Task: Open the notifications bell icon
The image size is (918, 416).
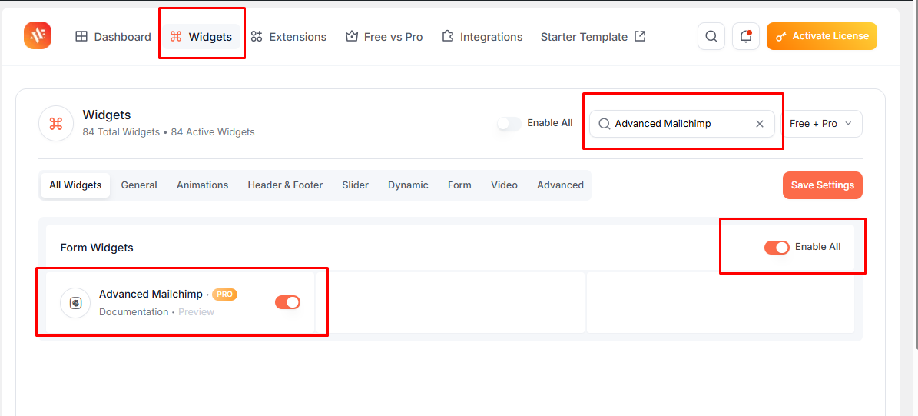Action: pyautogui.click(x=746, y=36)
